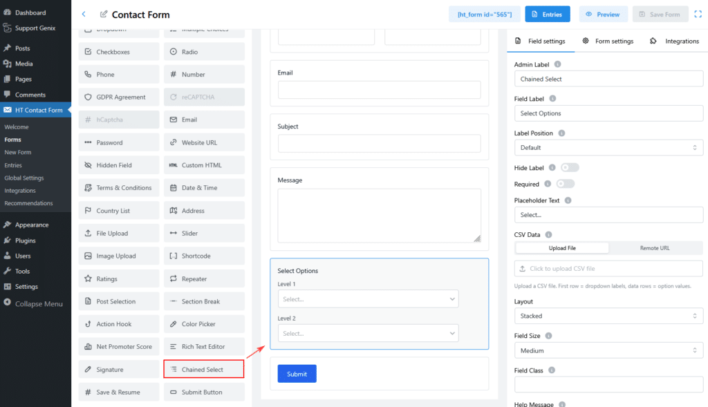Add a Signature field to the form
The image size is (708, 407).
point(118,369)
